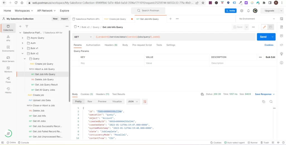Click the filter icon above the collections tree

[27, 26]
